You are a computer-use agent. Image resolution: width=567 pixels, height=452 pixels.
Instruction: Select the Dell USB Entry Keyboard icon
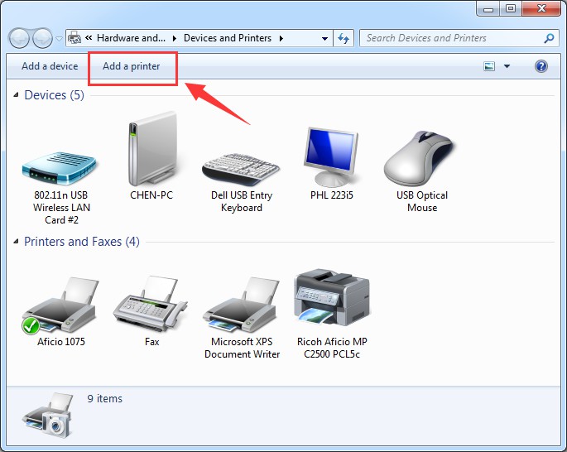[241, 169]
